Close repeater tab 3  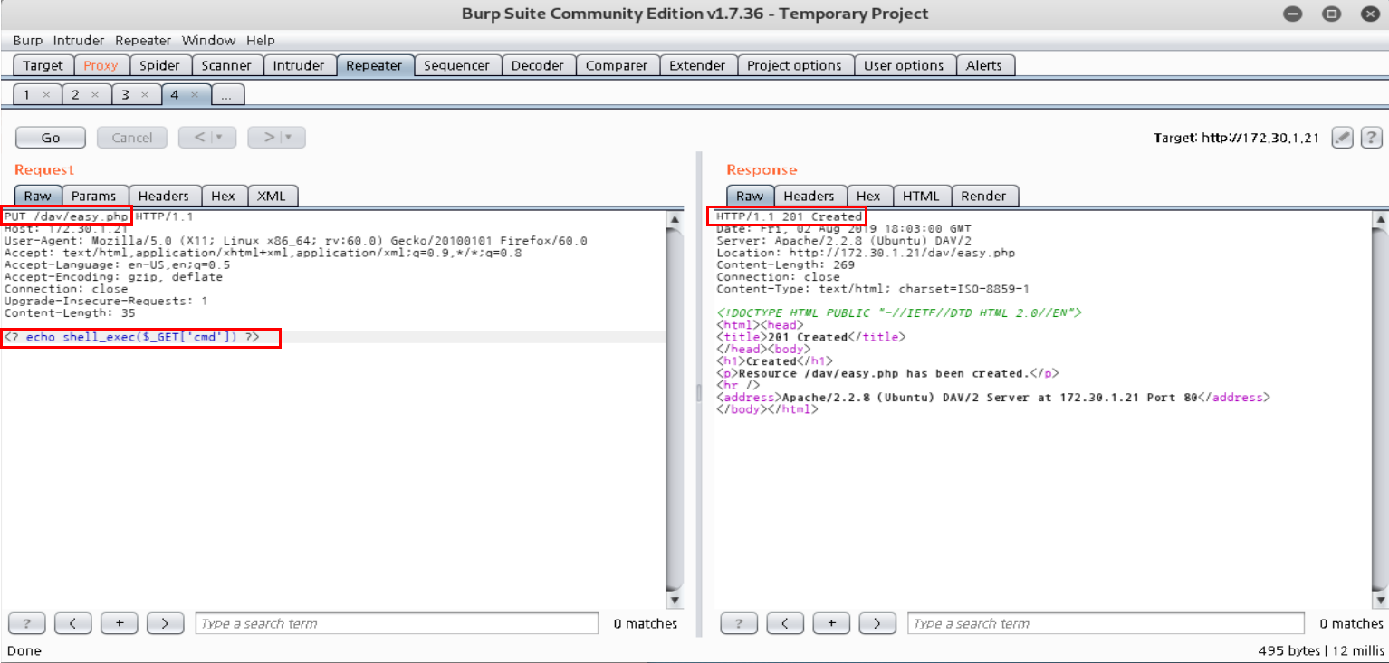coord(144,95)
